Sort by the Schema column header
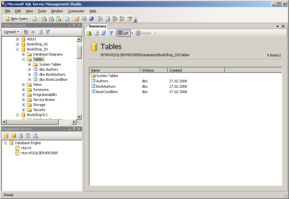The width and height of the screenshot is (289, 199). 154,70
